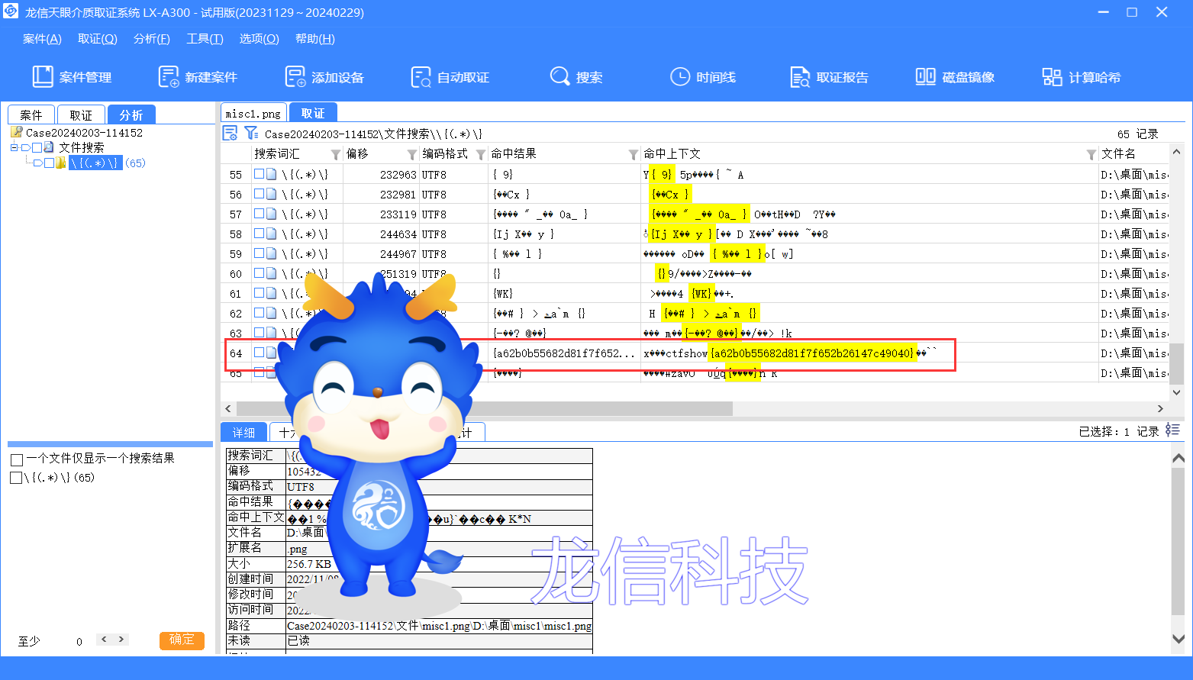This screenshot has width=1193, height=680.
Task: Enable 一个文件仅显示一个搜索结果 option
Action: [16, 459]
